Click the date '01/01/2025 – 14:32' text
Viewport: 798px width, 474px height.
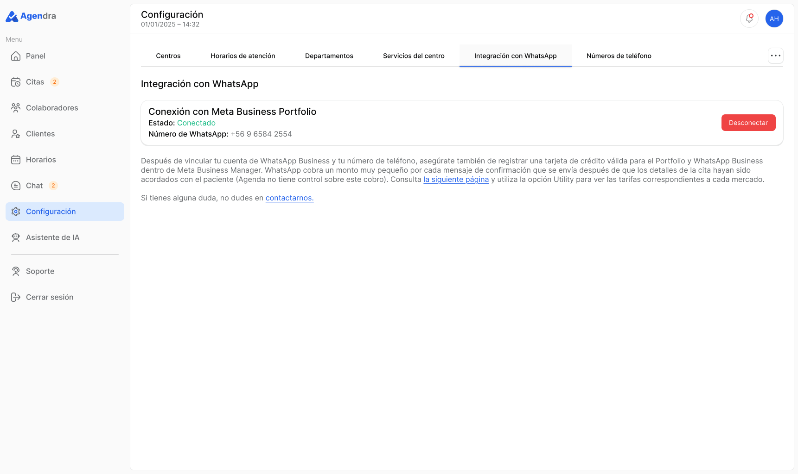pos(170,25)
